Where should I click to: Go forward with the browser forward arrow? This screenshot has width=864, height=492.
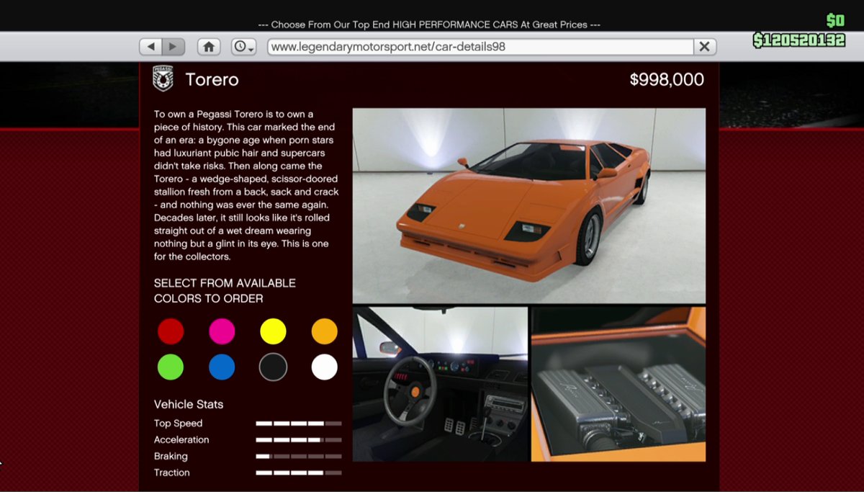click(x=173, y=47)
